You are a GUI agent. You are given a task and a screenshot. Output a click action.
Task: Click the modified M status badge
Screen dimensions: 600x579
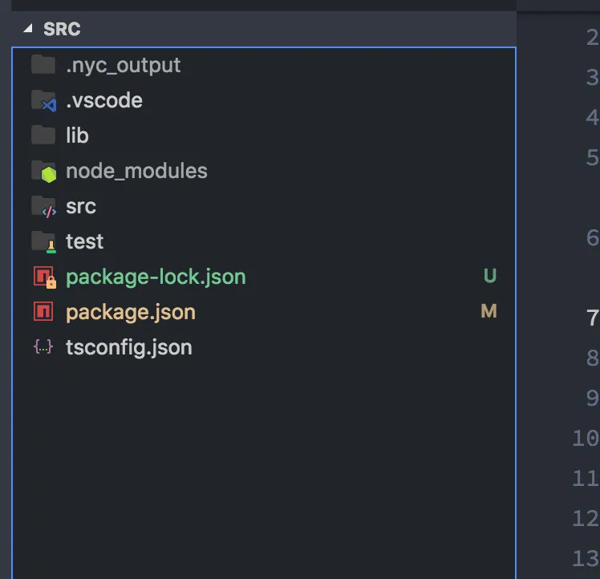[x=489, y=312]
